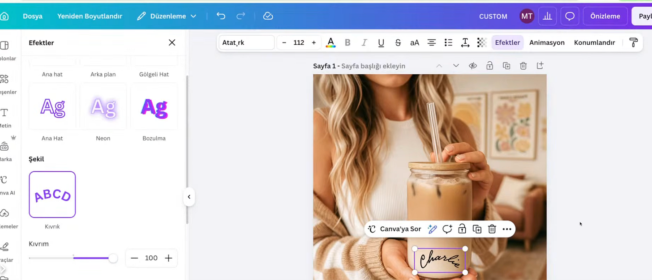
Task: Duplicate the page using the copy icon
Action: (x=506, y=66)
